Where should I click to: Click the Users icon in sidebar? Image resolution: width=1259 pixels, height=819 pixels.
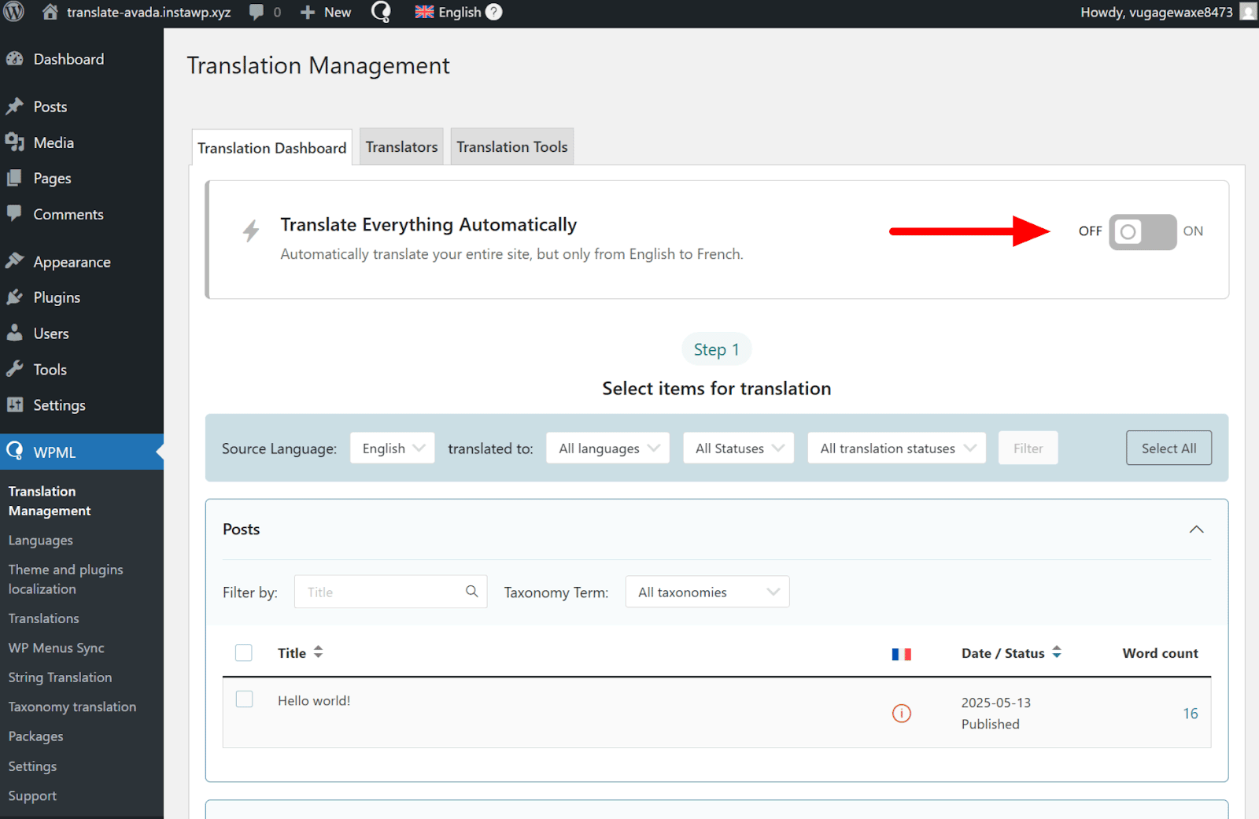click(14, 333)
